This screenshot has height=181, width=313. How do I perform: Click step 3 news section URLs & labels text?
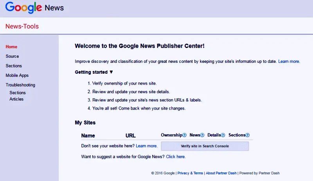tap(147, 100)
